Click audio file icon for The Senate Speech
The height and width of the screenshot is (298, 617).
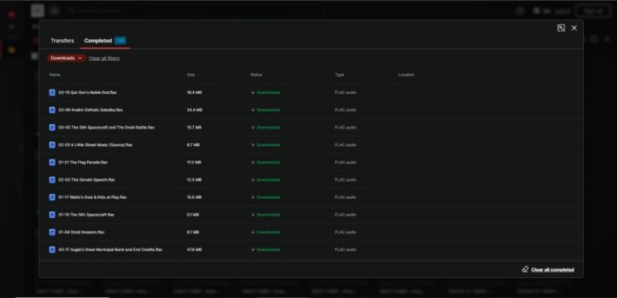tap(52, 180)
